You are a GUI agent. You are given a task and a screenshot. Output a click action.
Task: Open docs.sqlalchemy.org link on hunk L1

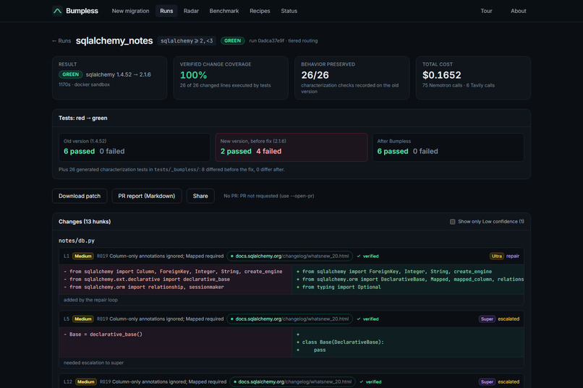pyautogui.click(x=289, y=256)
